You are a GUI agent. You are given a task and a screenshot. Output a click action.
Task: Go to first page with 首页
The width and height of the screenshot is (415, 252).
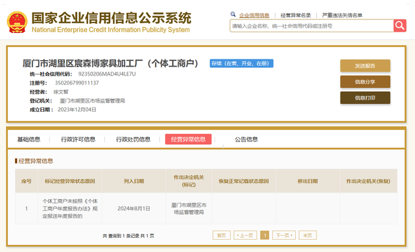click(x=222, y=235)
